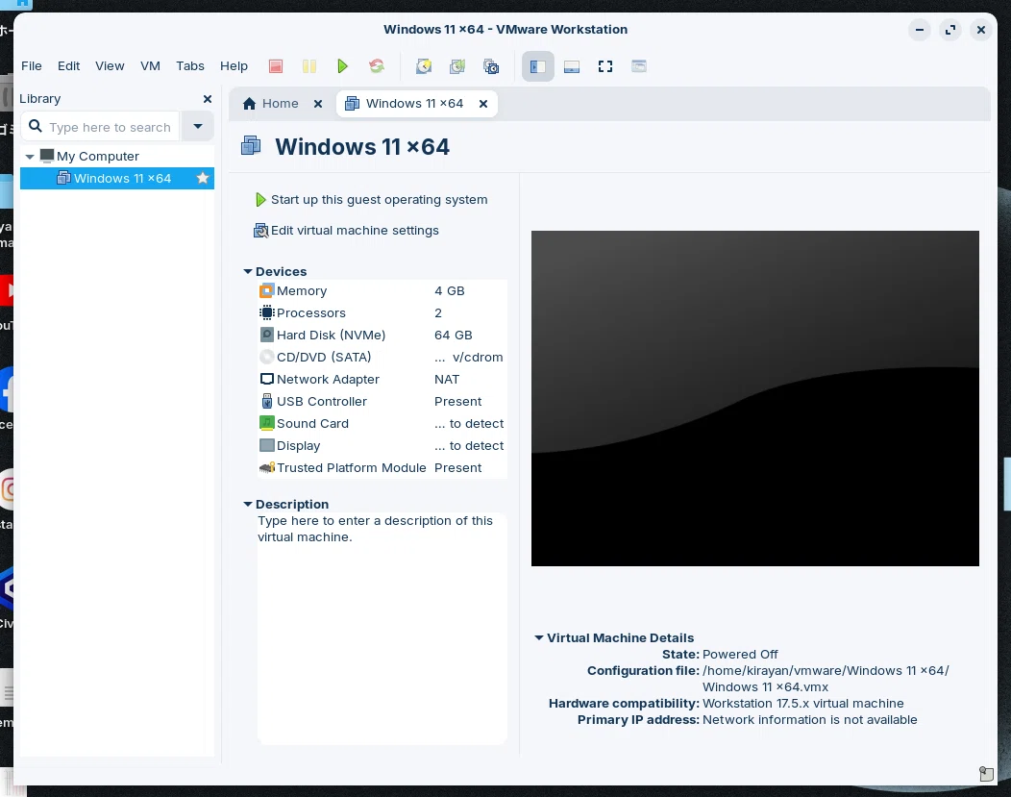
Task: Click the Trusted Platform Module row
Action: pyautogui.click(x=382, y=468)
